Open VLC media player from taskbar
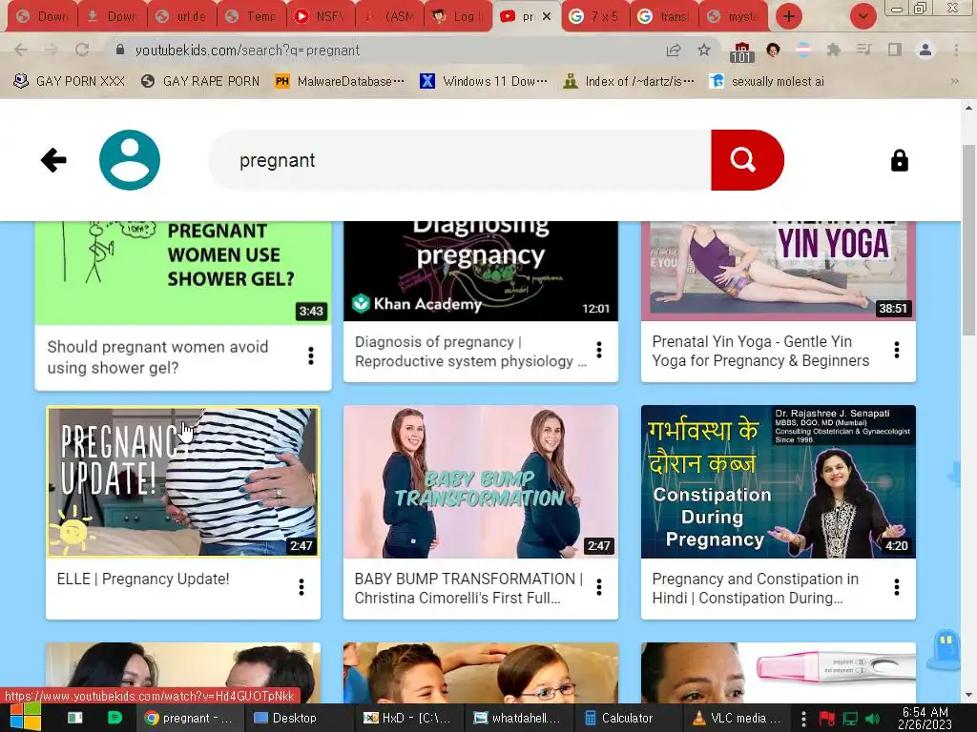This screenshot has height=732, width=977. click(738, 718)
